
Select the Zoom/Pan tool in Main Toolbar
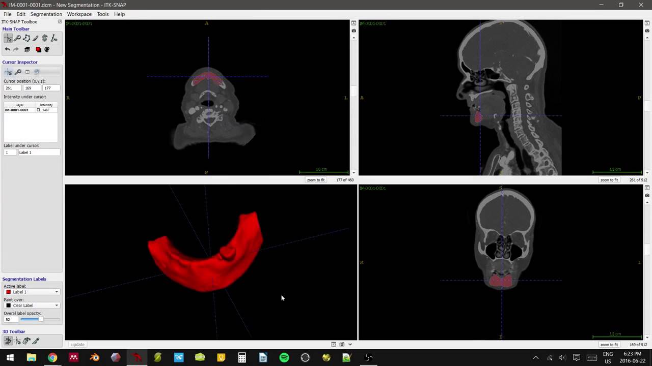(x=17, y=38)
